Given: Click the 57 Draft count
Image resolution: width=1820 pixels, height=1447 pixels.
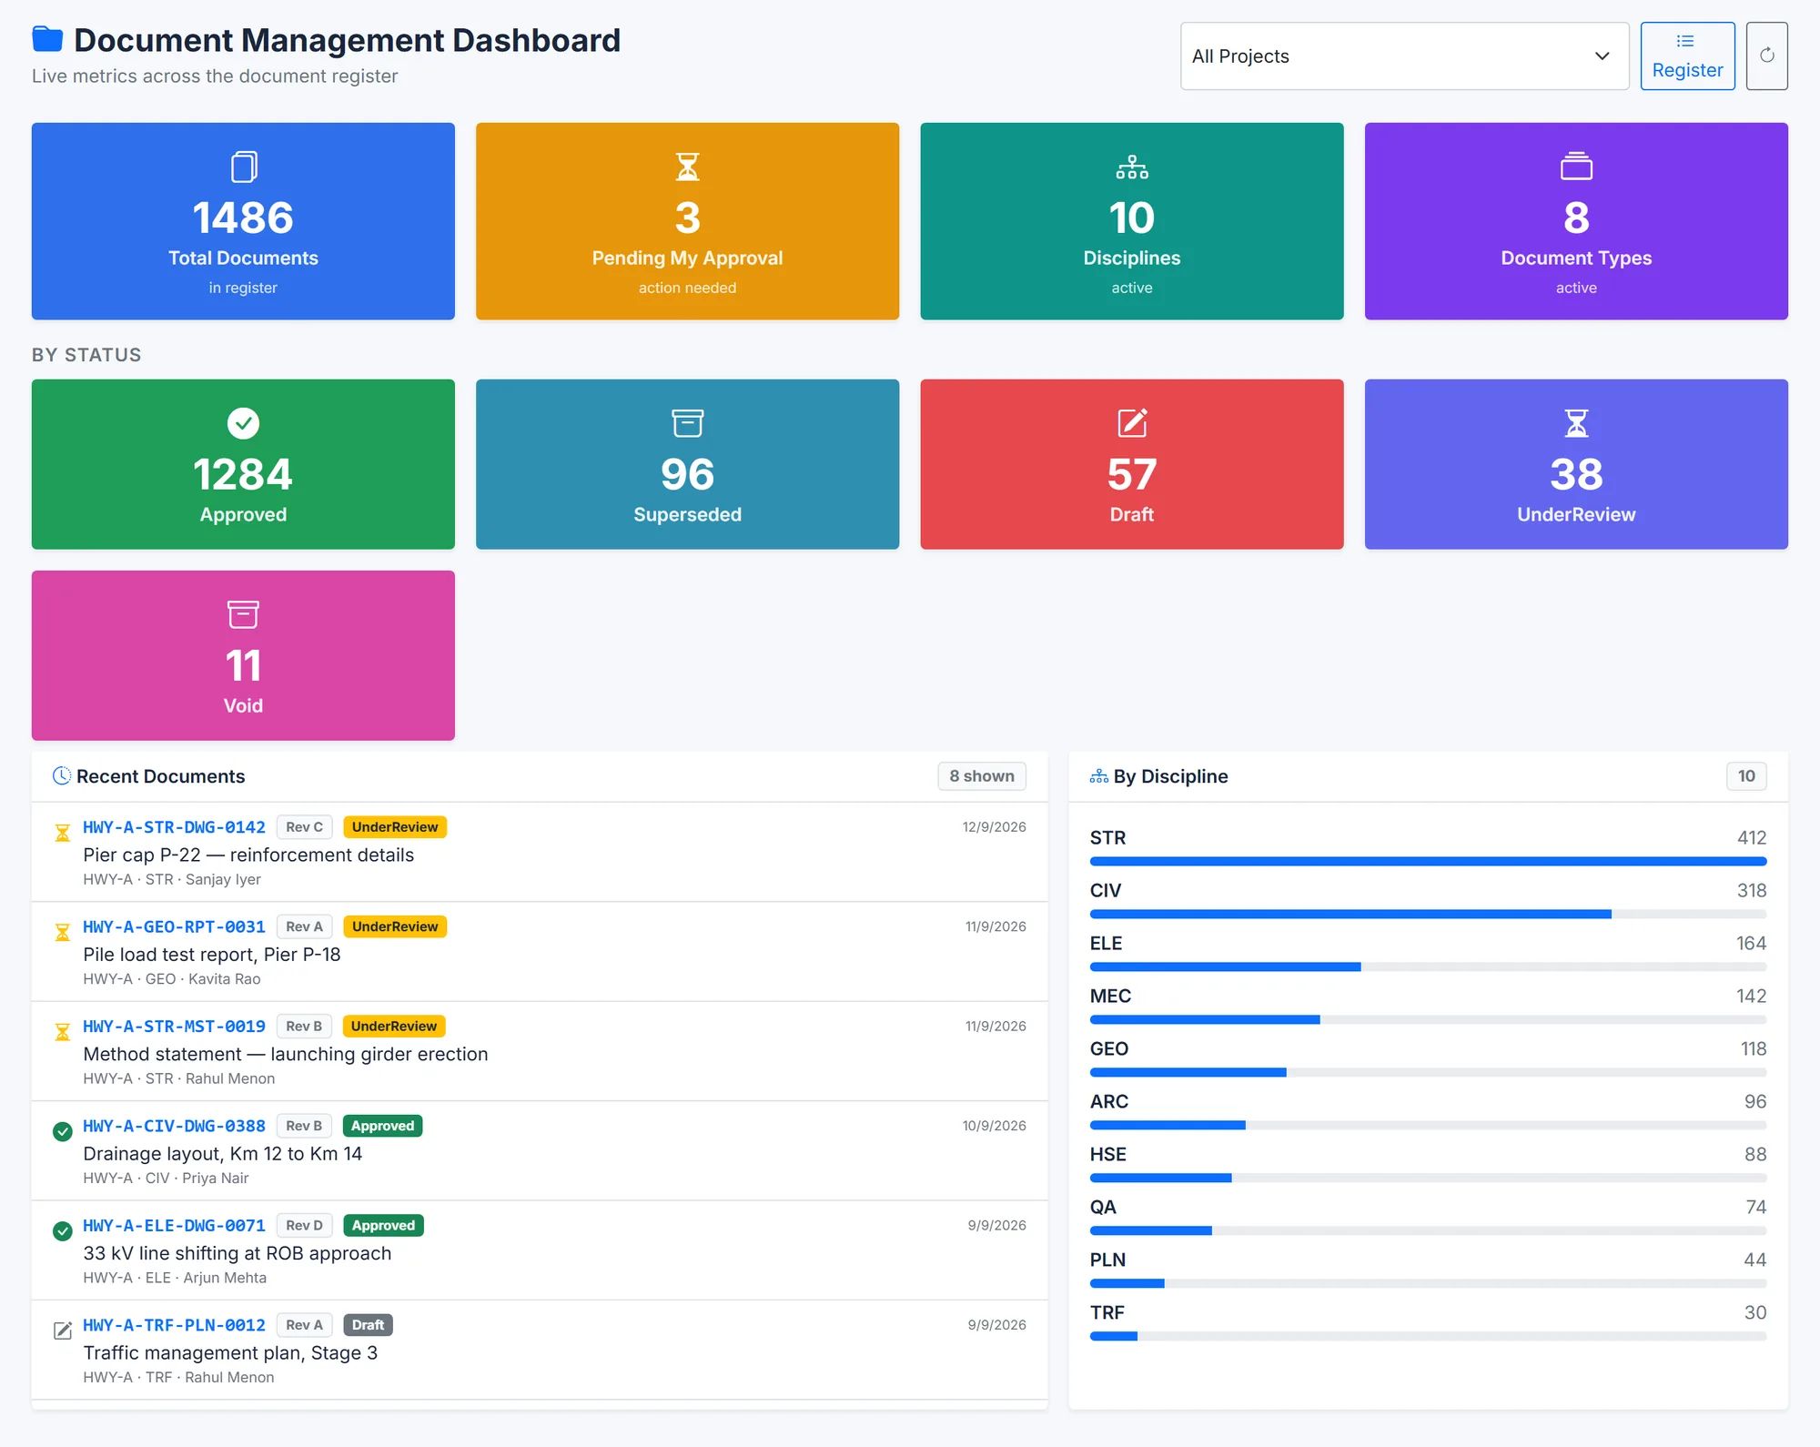Looking at the screenshot, I should pyautogui.click(x=1131, y=474).
